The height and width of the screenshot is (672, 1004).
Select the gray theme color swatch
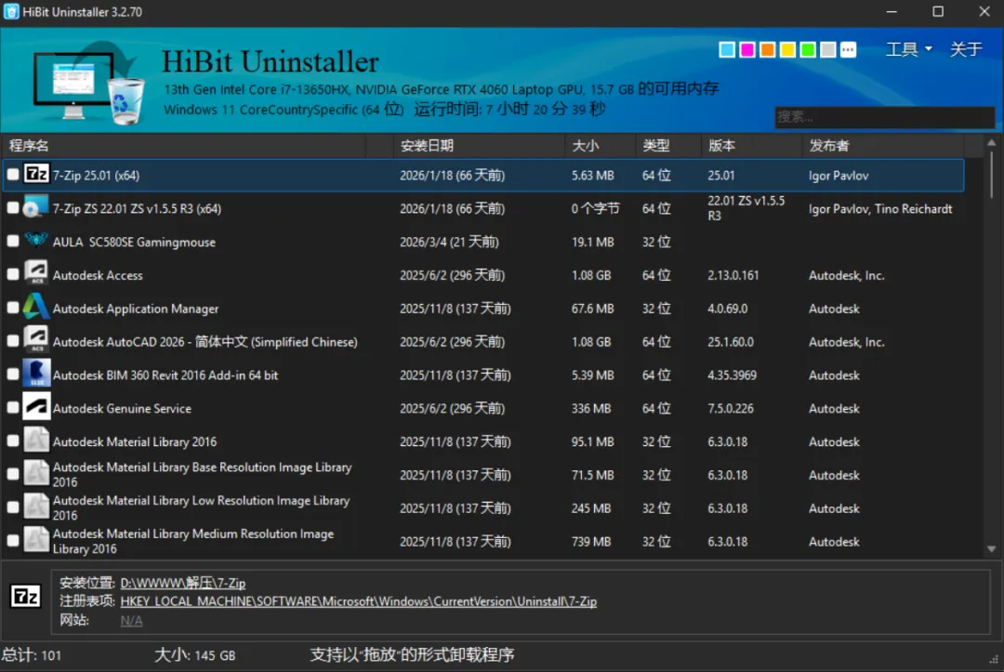tap(828, 50)
